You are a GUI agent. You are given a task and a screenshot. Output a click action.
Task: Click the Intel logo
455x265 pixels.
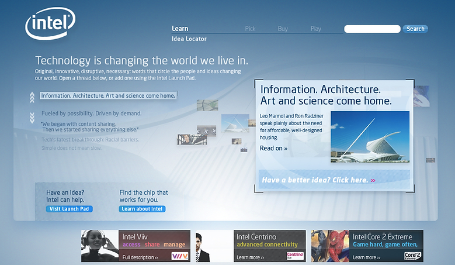[x=50, y=23]
